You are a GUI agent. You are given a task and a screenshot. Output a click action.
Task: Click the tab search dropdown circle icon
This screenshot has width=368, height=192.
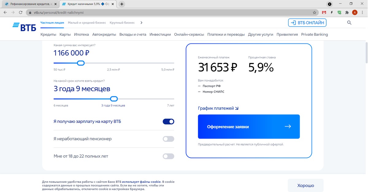click(x=330, y=4)
